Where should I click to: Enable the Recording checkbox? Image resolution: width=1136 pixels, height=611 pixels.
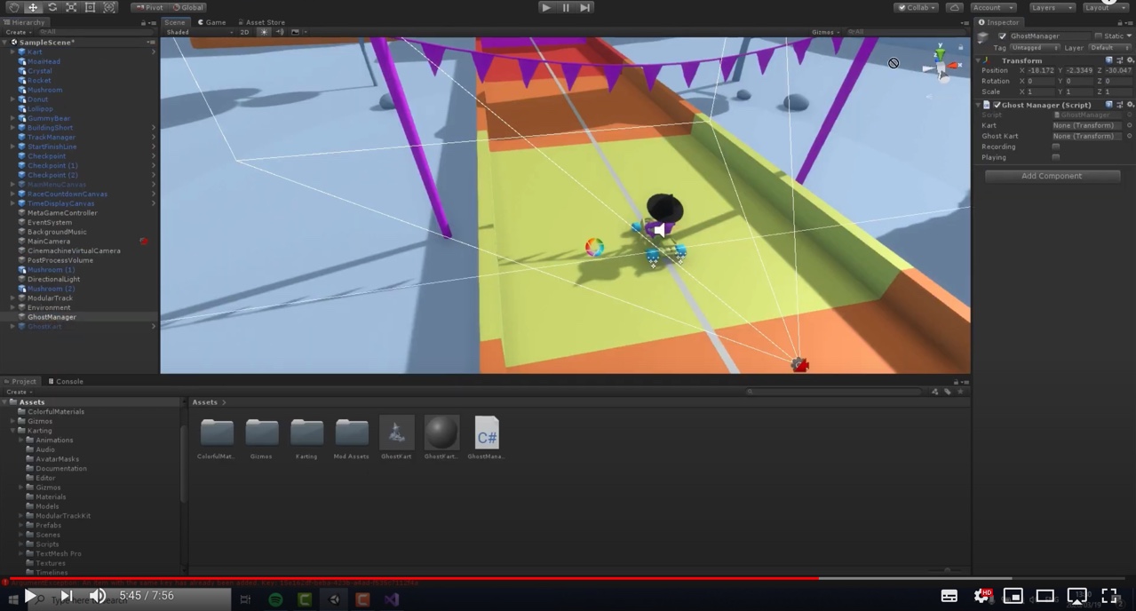(x=1055, y=147)
